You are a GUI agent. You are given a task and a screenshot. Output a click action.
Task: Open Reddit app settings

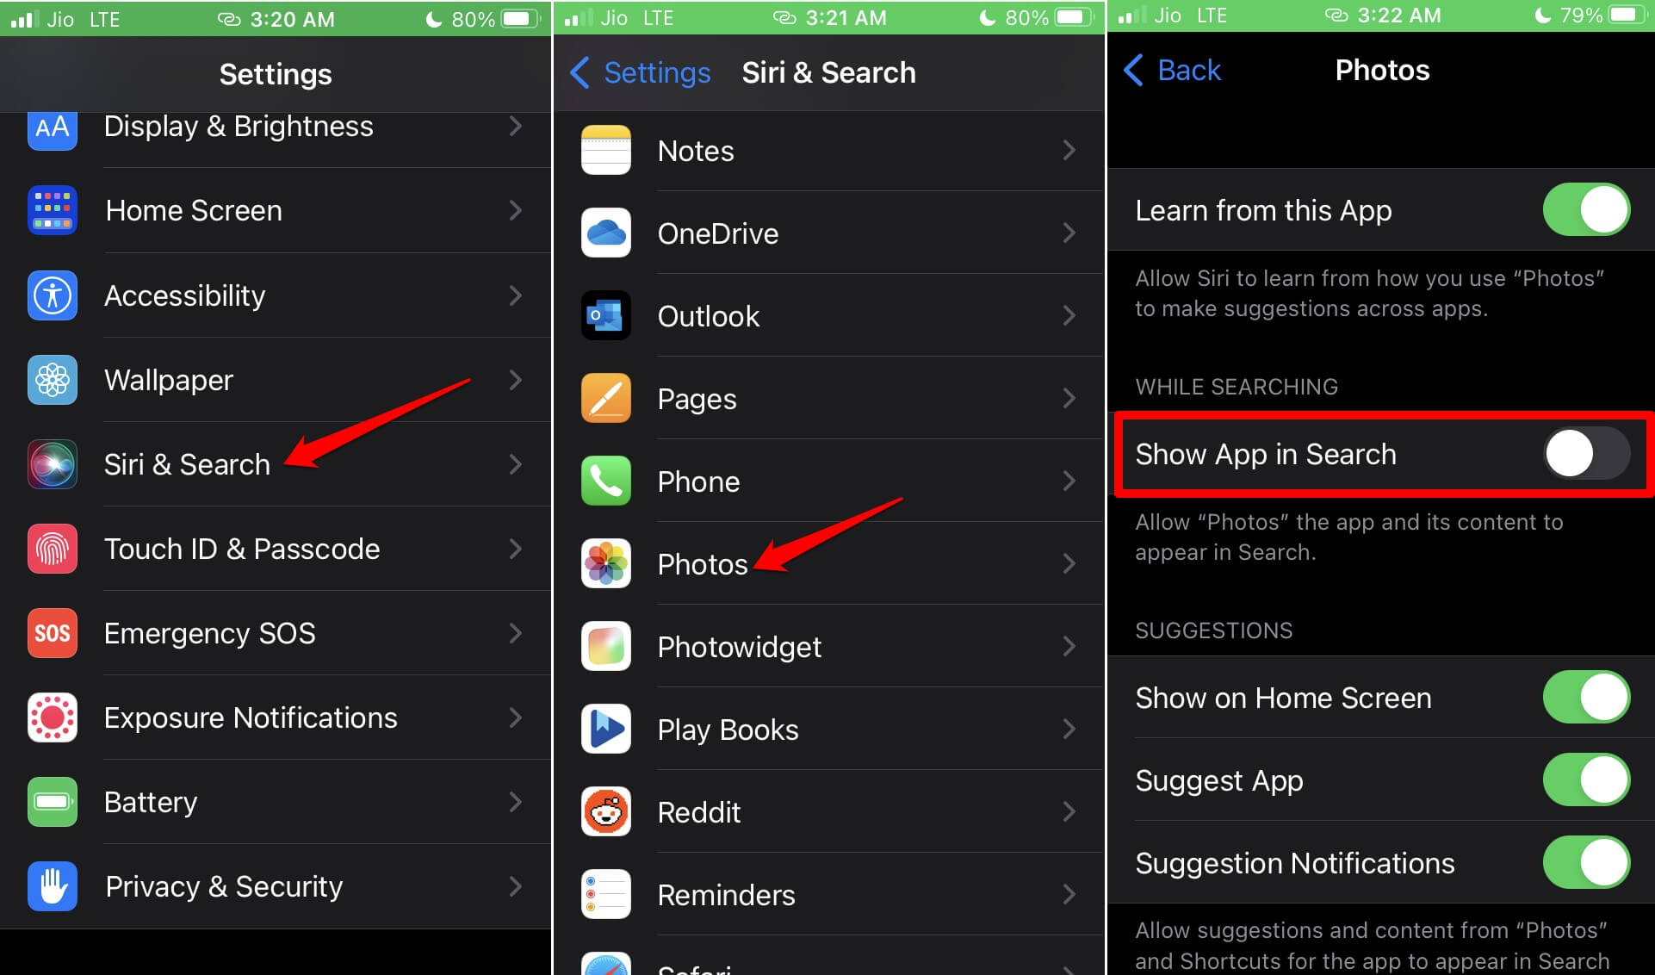[x=826, y=814]
